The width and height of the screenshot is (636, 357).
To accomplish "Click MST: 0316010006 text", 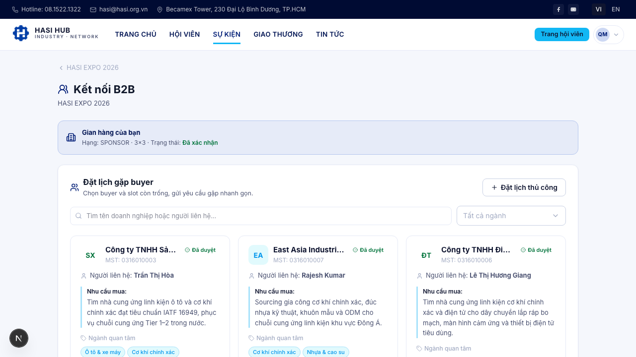I will 467,260.
